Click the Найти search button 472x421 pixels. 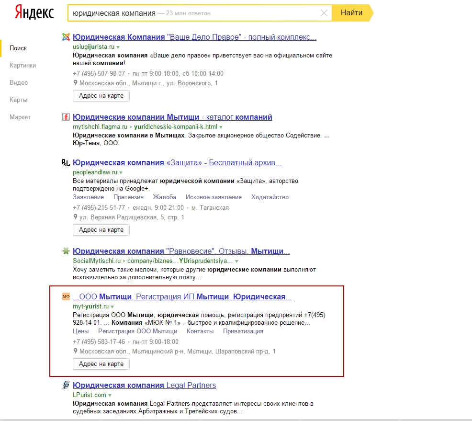tap(351, 12)
